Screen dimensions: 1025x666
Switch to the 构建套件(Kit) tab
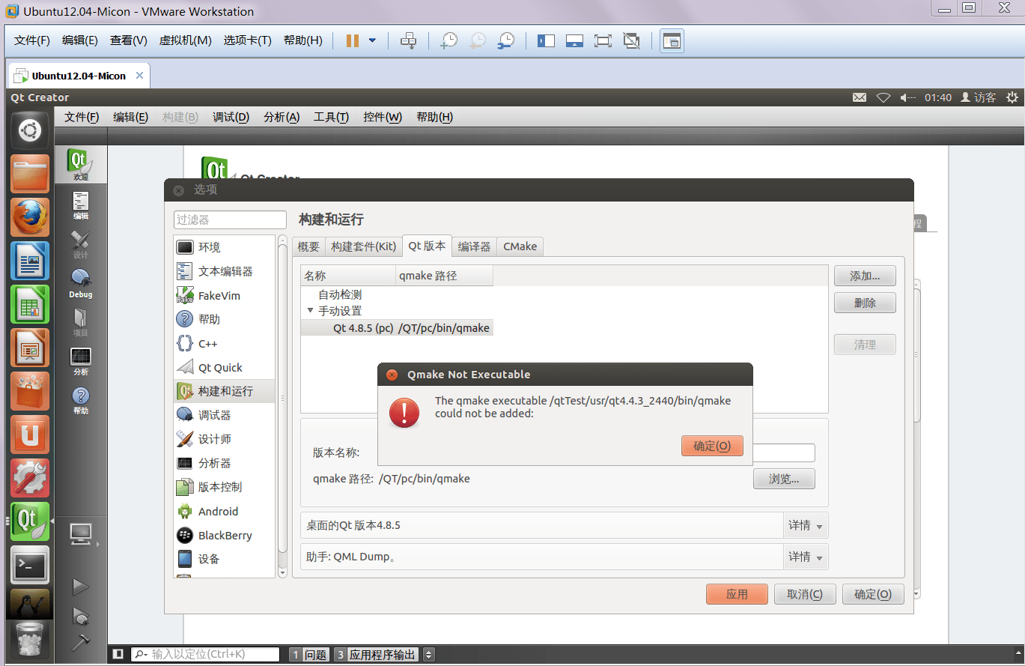pos(364,246)
